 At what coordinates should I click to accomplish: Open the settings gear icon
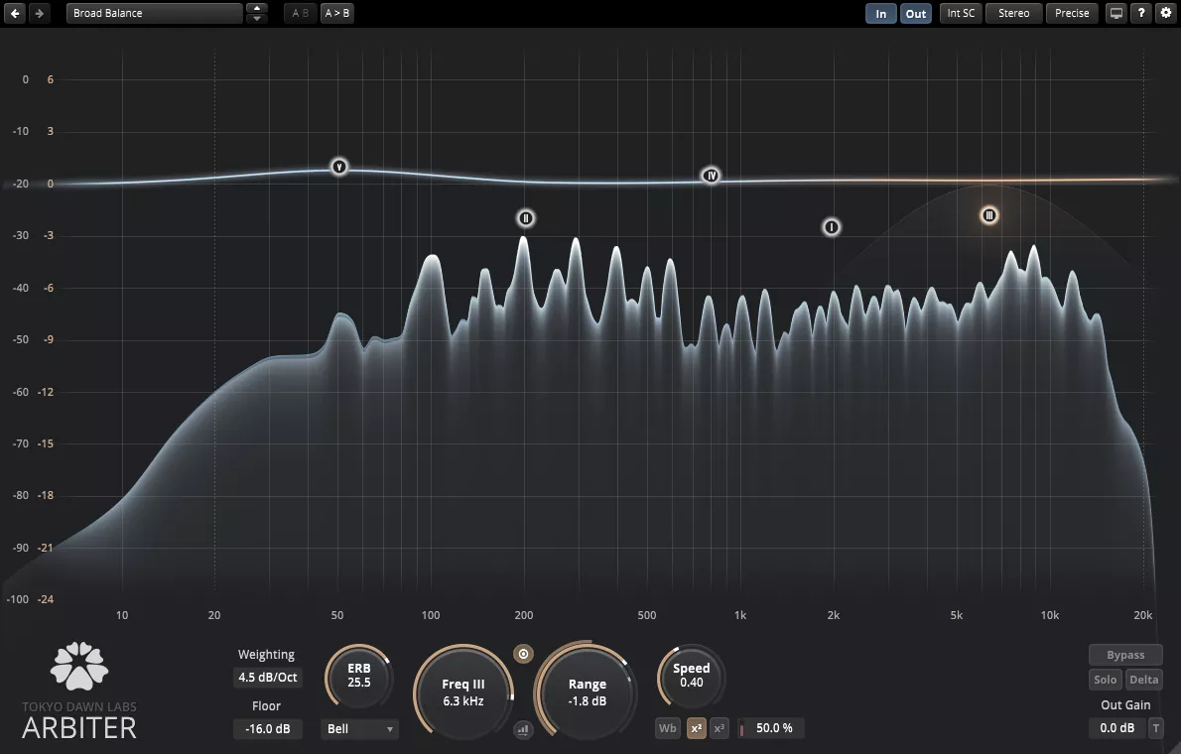point(1165,13)
